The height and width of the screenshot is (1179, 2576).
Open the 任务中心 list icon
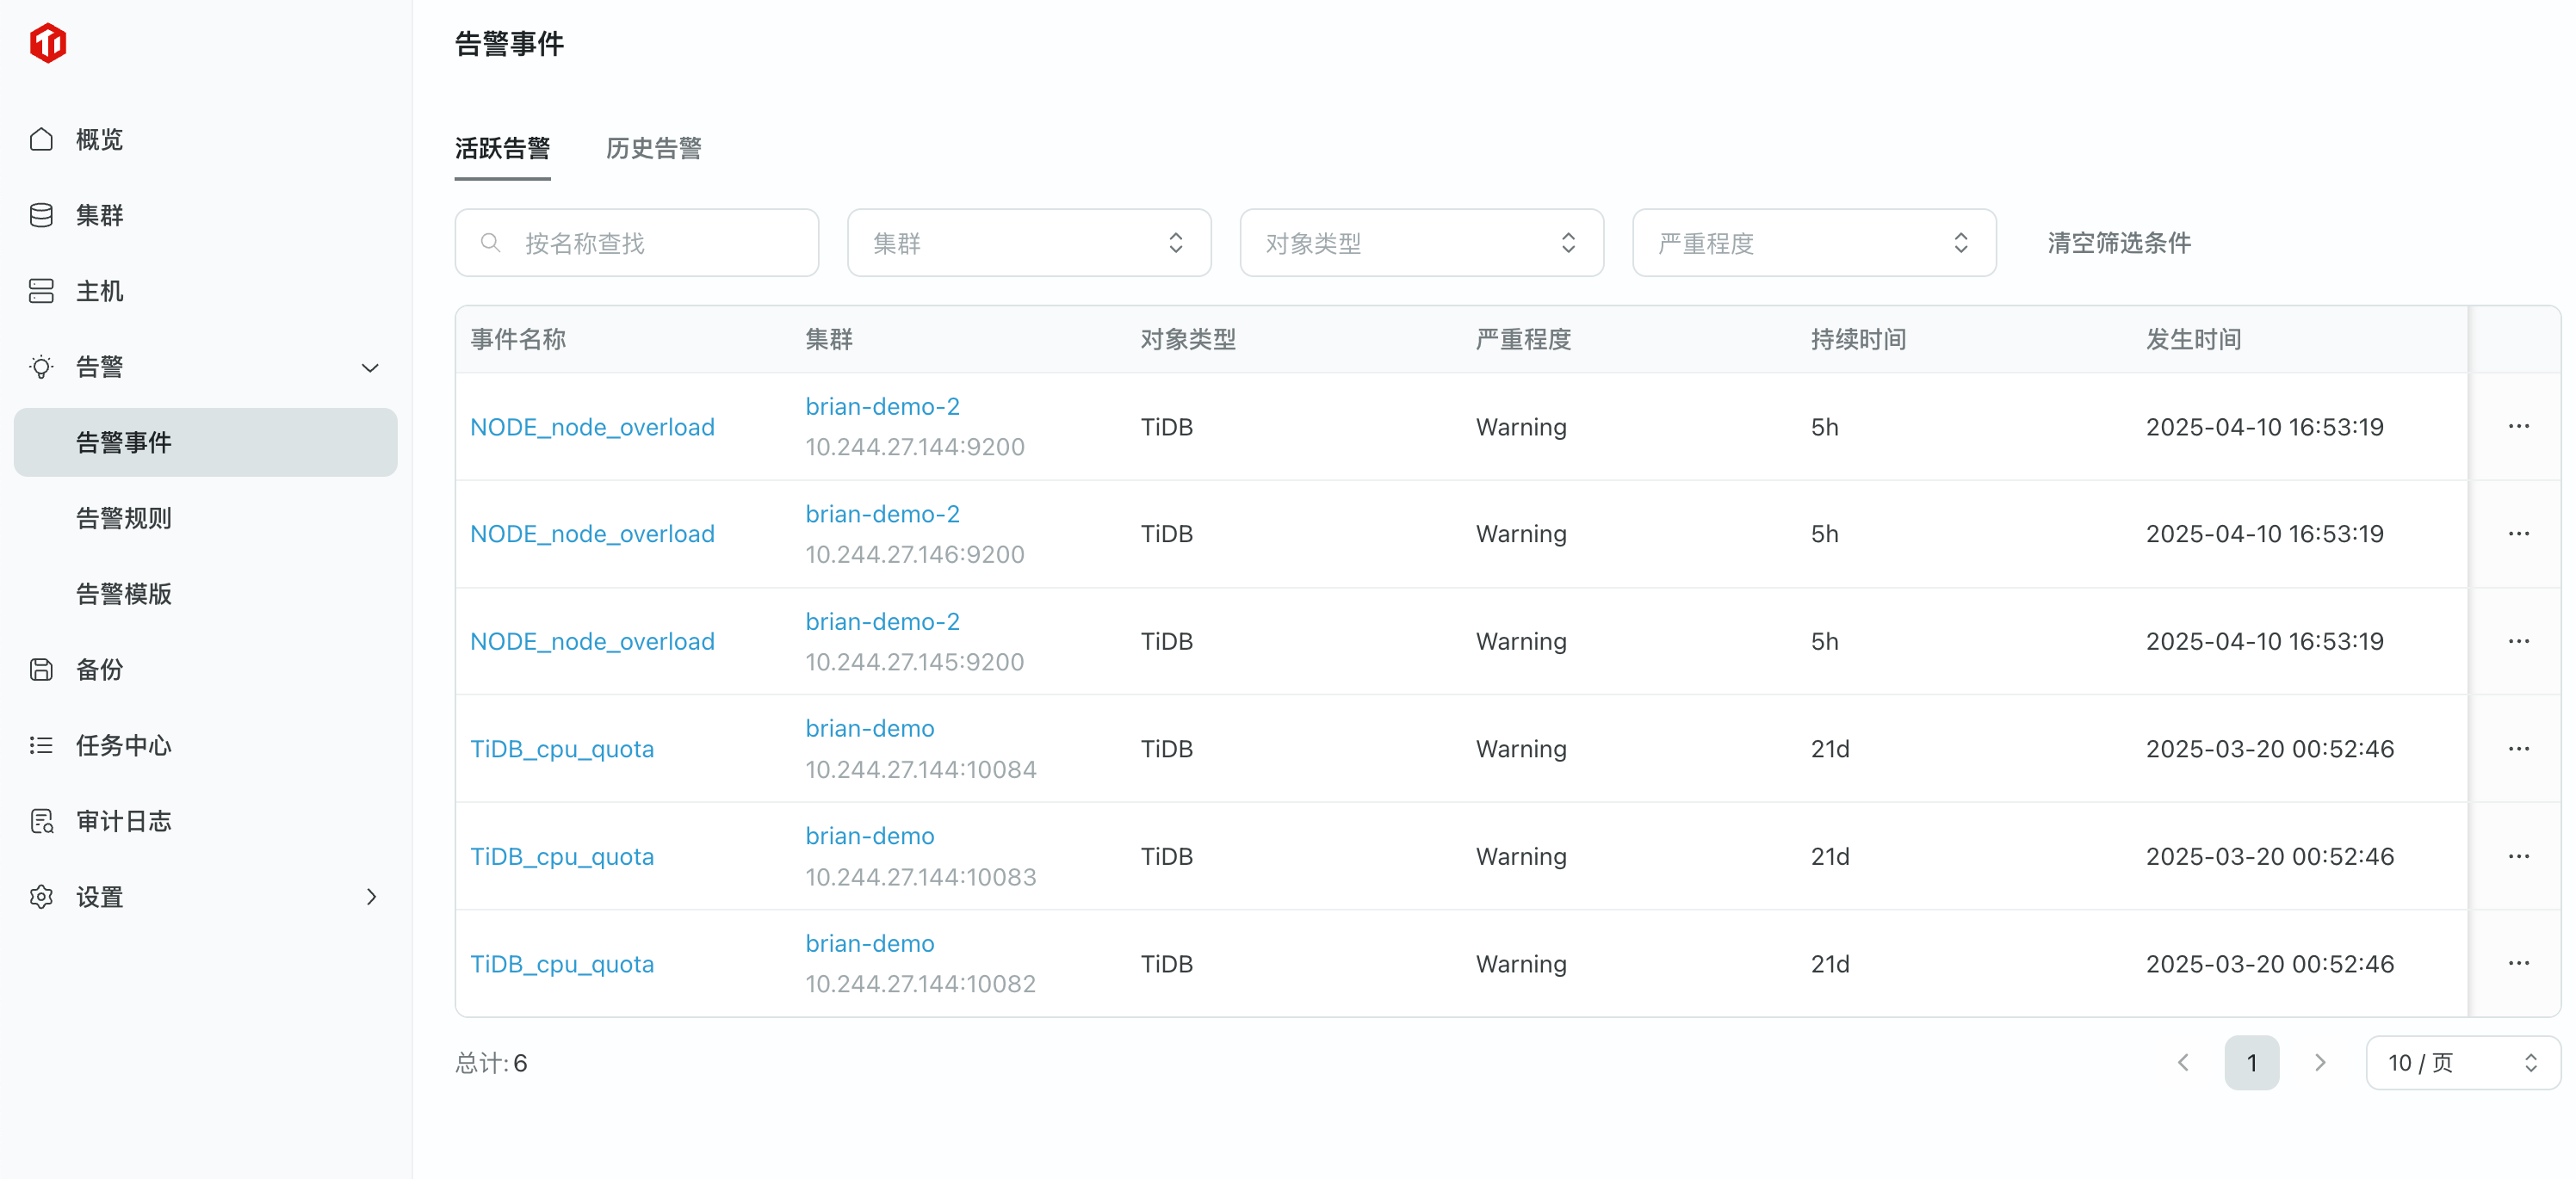pyautogui.click(x=41, y=745)
